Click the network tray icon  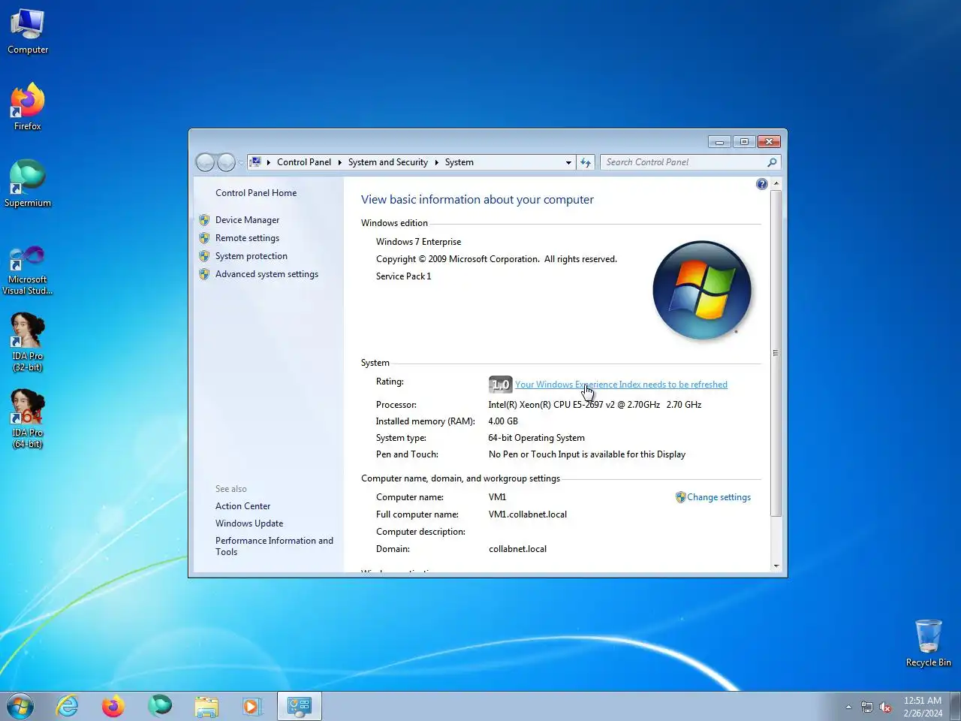click(x=867, y=707)
